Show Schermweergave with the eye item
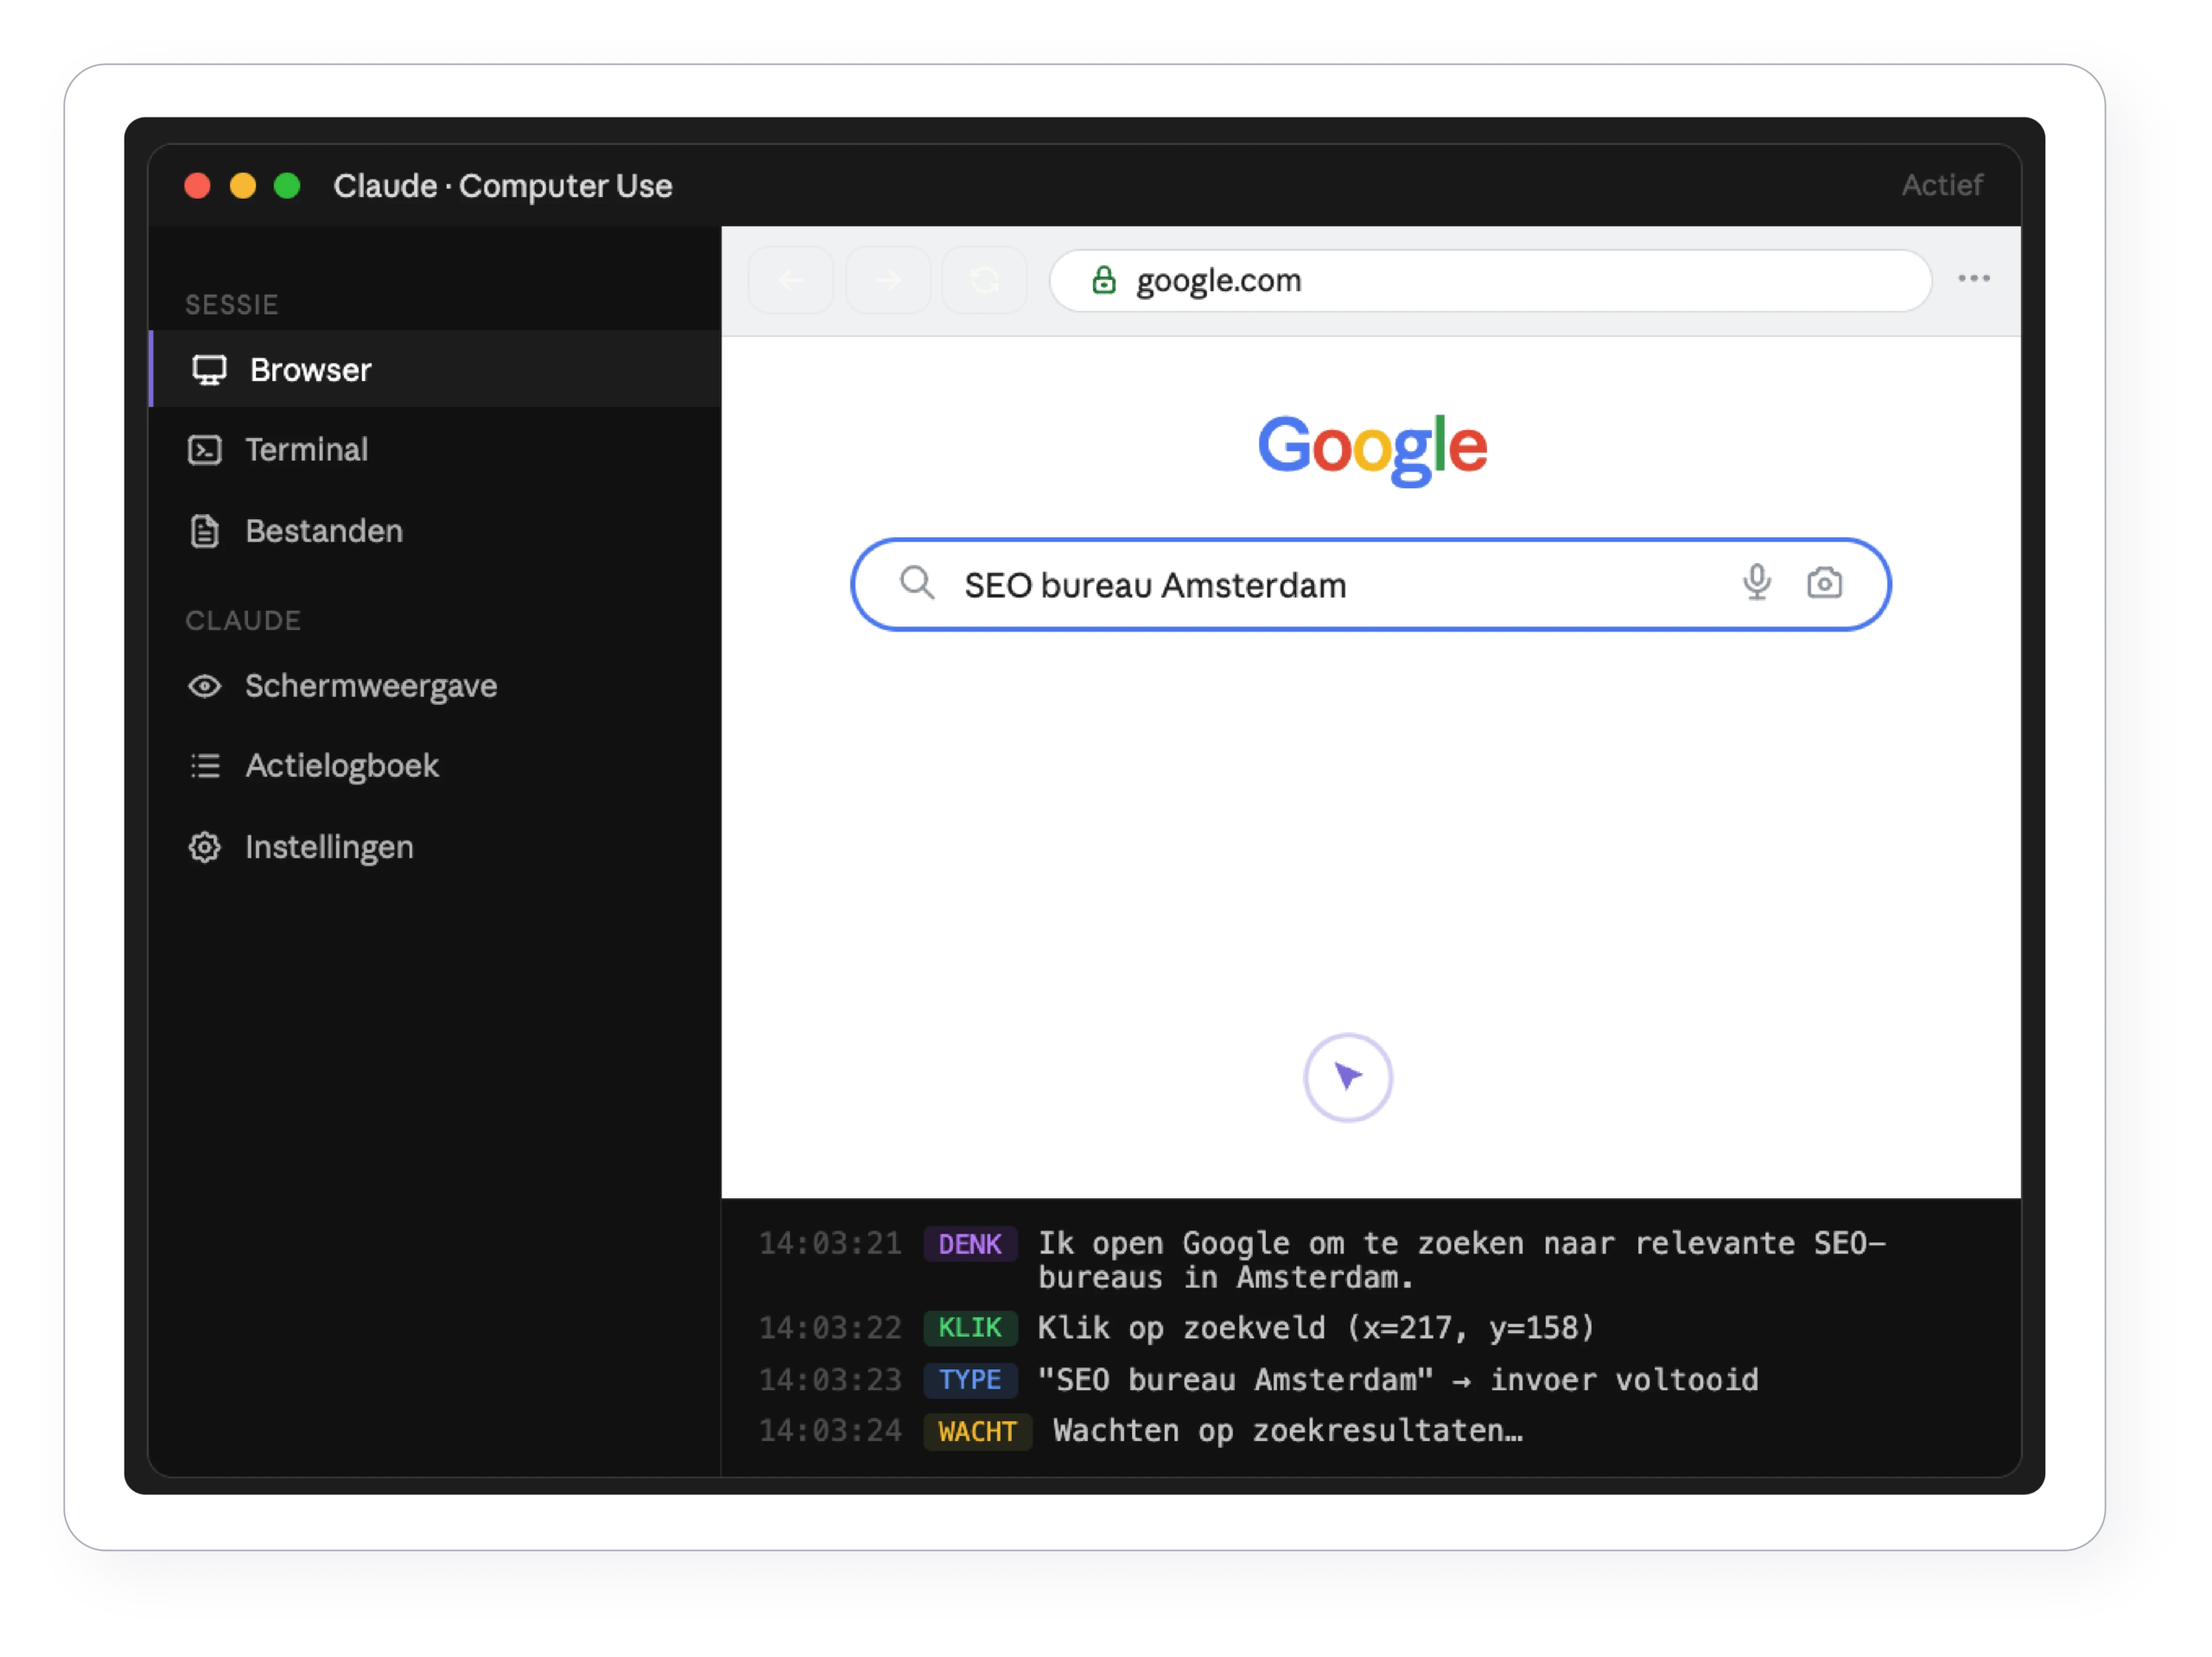 pyautogui.click(x=435, y=686)
